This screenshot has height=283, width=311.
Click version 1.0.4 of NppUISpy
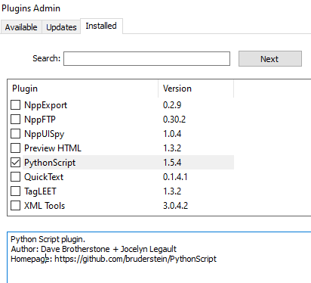(172, 134)
